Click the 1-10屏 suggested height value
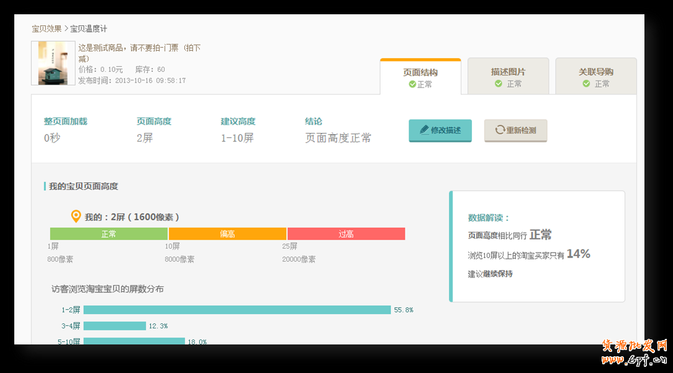Screen dimensions: 673x373 point(237,138)
